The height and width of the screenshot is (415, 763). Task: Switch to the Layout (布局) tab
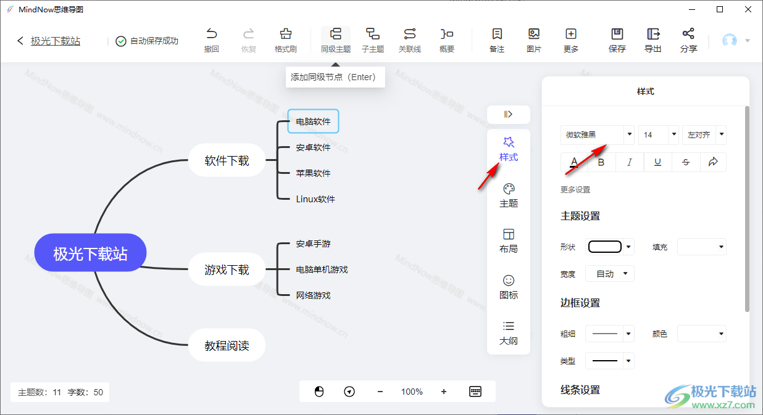point(509,241)
